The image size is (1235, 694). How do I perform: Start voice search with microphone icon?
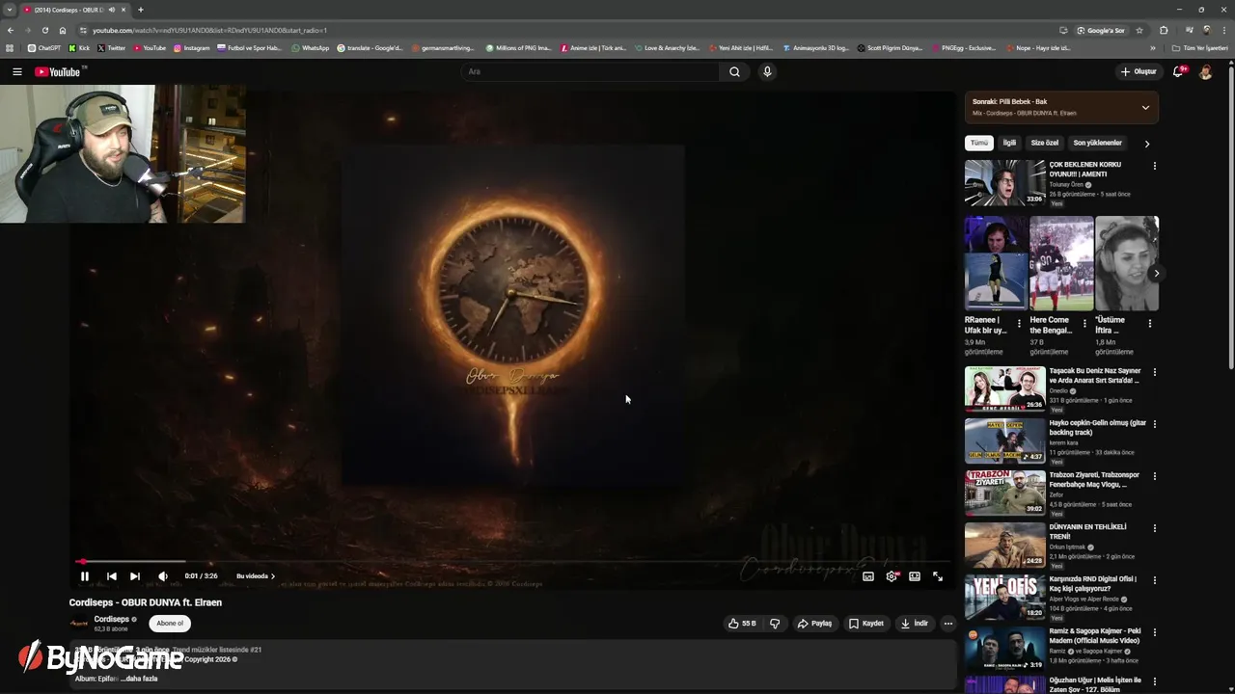coord(767,71)
